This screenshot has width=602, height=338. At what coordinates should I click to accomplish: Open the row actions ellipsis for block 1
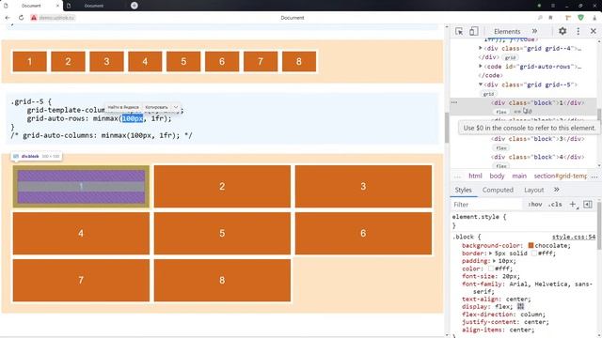[454, 102]
